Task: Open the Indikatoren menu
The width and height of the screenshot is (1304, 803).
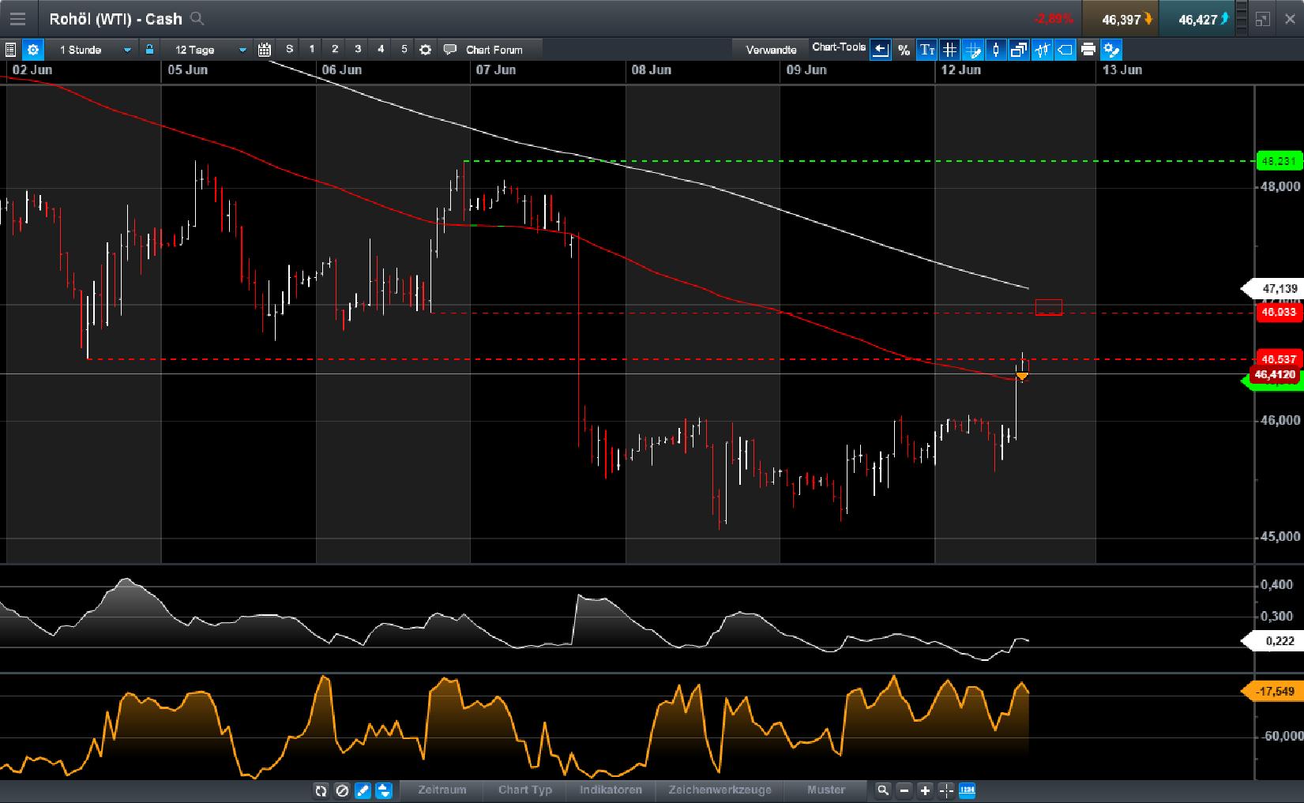Action: tap(611, 790)
